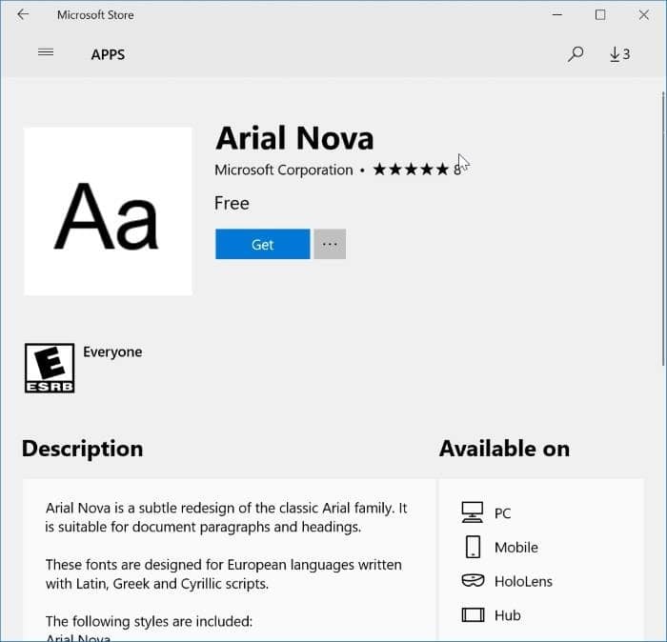The width and height of the screenshot is (667, 642).
Task: Click the Get button
Action: (x=262, y=244)
